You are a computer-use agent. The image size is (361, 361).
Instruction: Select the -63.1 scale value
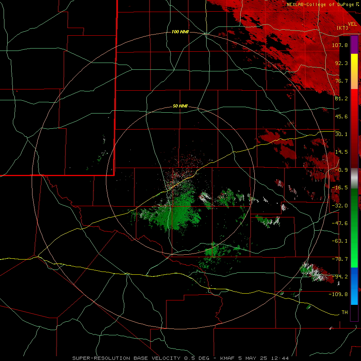(x=340, y=241)
